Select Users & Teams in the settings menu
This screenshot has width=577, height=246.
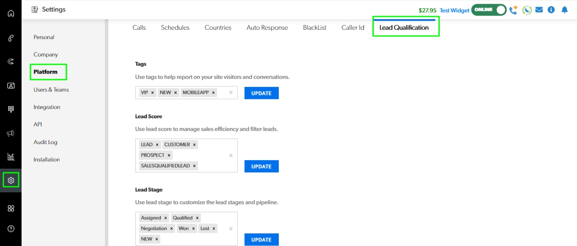click(x=51, y=90)
